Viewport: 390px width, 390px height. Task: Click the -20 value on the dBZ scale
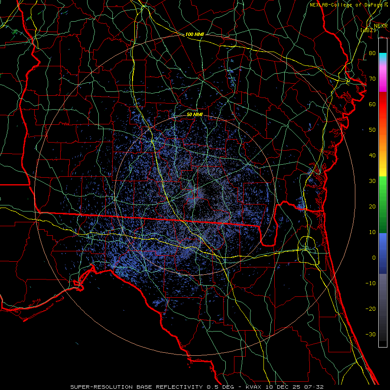point(370,309)
